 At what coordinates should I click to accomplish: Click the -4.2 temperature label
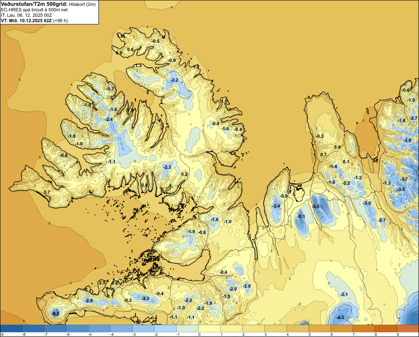(340, 317)
